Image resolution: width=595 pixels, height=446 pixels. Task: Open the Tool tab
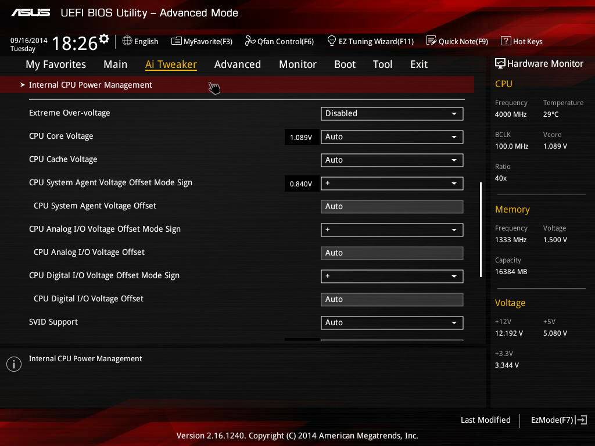tap(382, 64)
